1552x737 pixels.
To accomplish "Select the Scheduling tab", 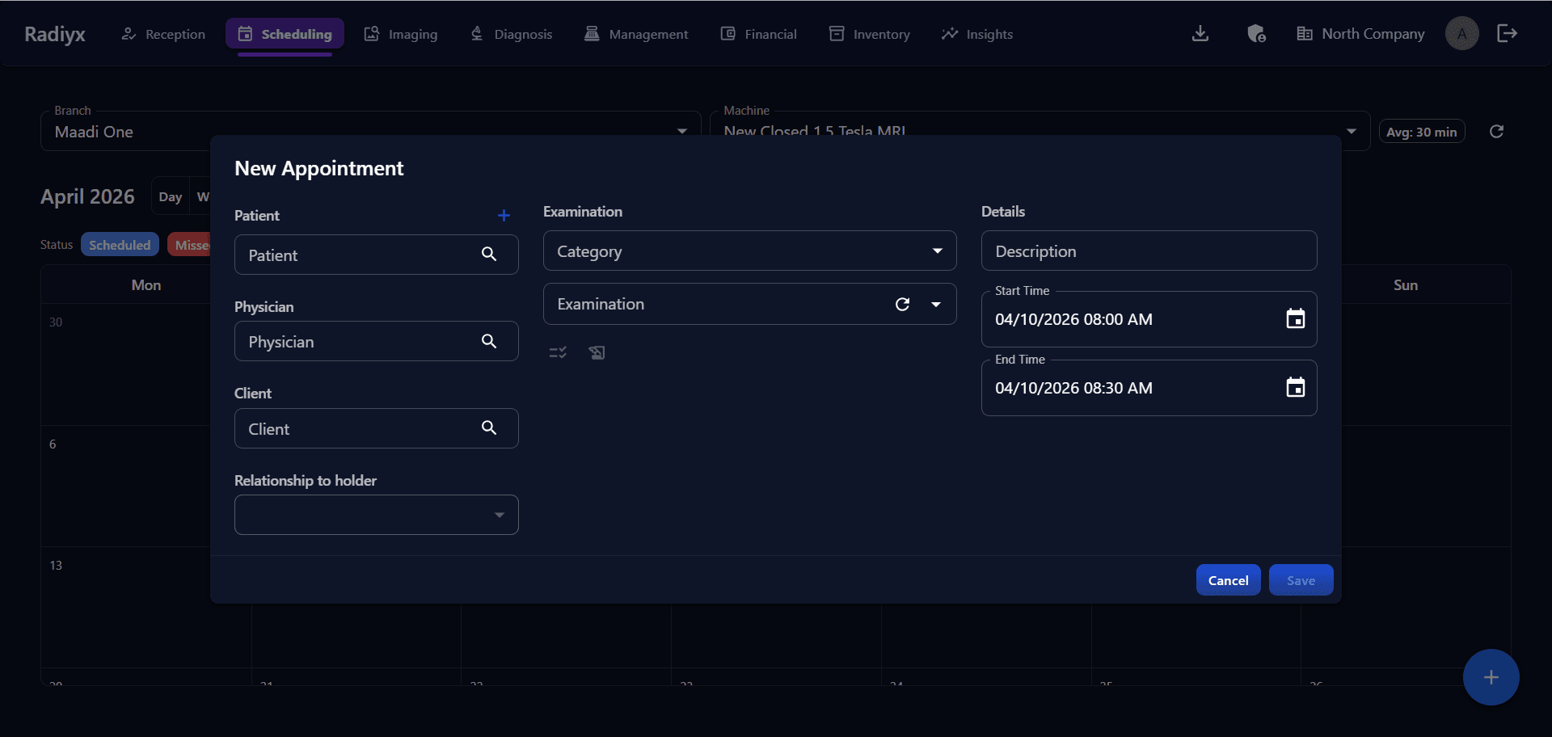I will pos(285,34).
